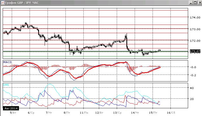This screenshot has height=116, width=202.
Task: Minimize the GBP/JPY chart window
Action: tap(191, 3)
